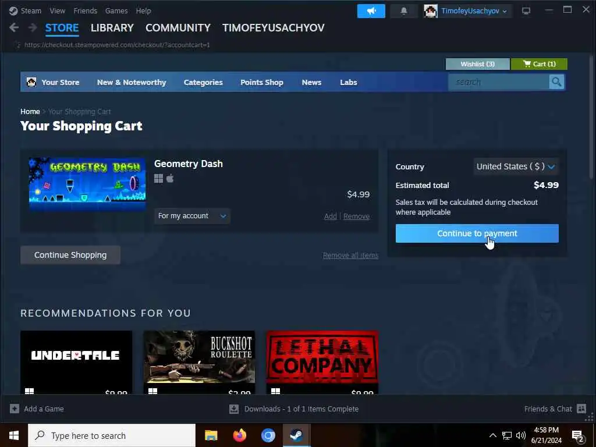Switch to the COMMUNITY tab
This screenshot has height=447, width=596.
pyautogui.click(x=178, y=28)
